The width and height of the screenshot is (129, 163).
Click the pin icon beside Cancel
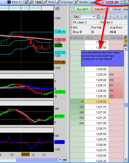click(126, 10)
